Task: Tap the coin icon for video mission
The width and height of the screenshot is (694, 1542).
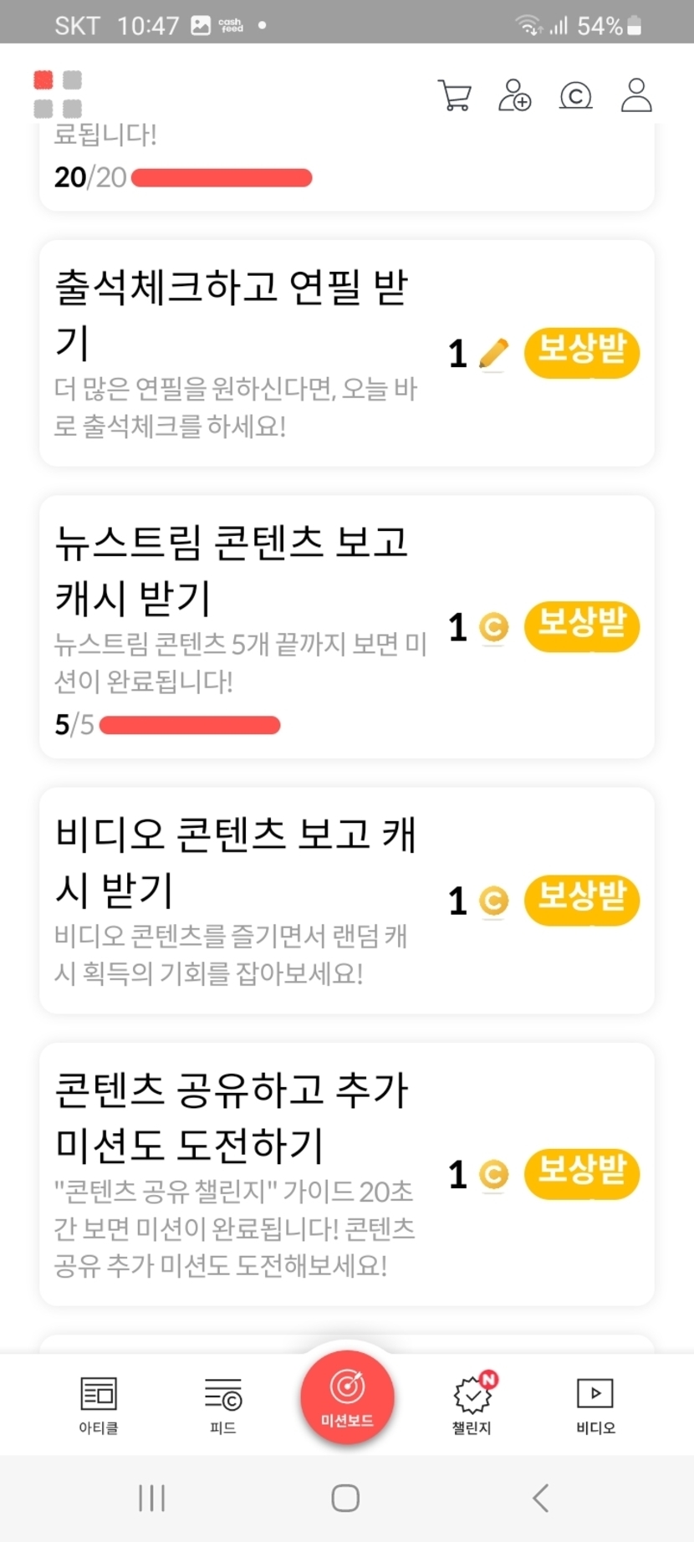Action: click(x=493, y=901)
